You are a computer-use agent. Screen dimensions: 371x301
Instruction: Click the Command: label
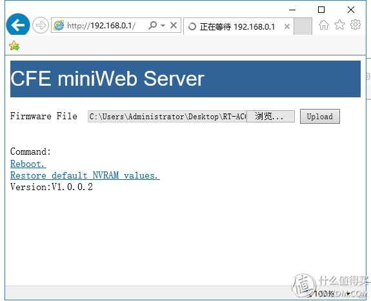(30, 151)
